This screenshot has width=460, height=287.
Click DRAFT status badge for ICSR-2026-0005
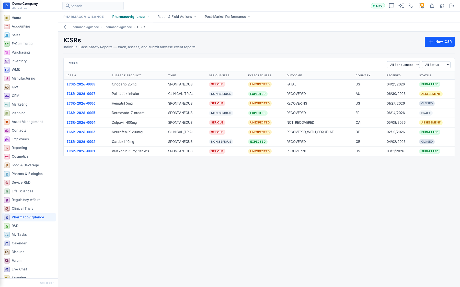coord(426,113)
